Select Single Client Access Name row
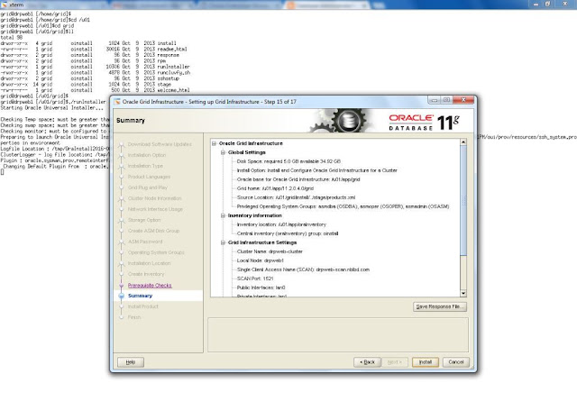 (303, 269)
